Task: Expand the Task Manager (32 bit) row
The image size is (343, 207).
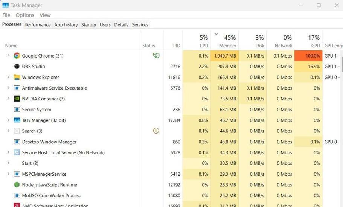Action: click(x=8, y=120)
